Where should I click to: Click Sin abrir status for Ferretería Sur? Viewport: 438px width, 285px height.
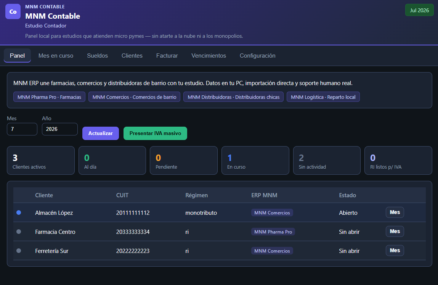coord(349,251)
